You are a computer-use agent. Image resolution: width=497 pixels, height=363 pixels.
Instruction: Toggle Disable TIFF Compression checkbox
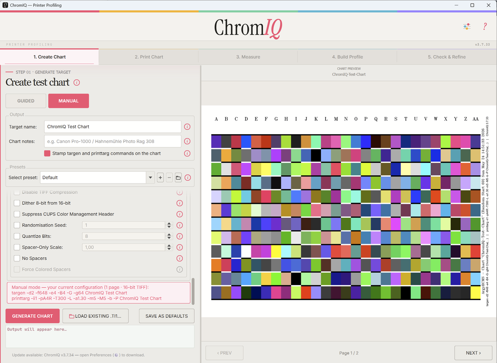17,192
